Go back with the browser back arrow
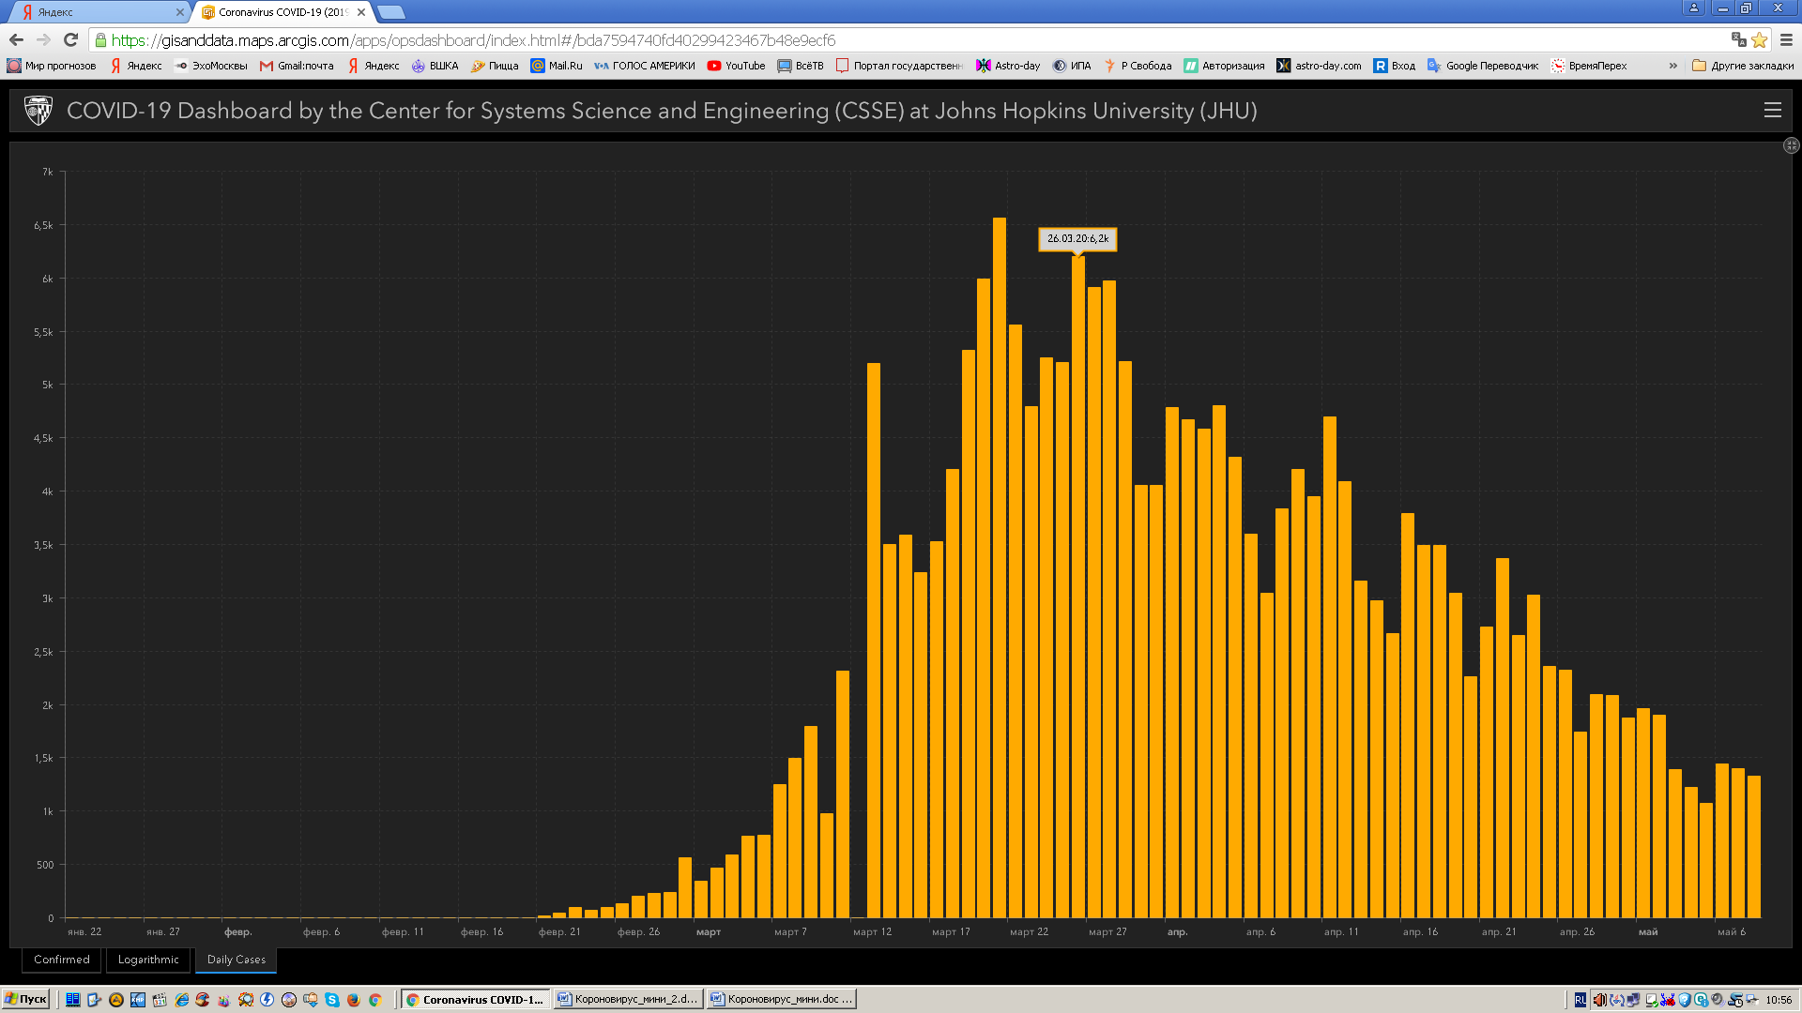 tap(16, 39)
